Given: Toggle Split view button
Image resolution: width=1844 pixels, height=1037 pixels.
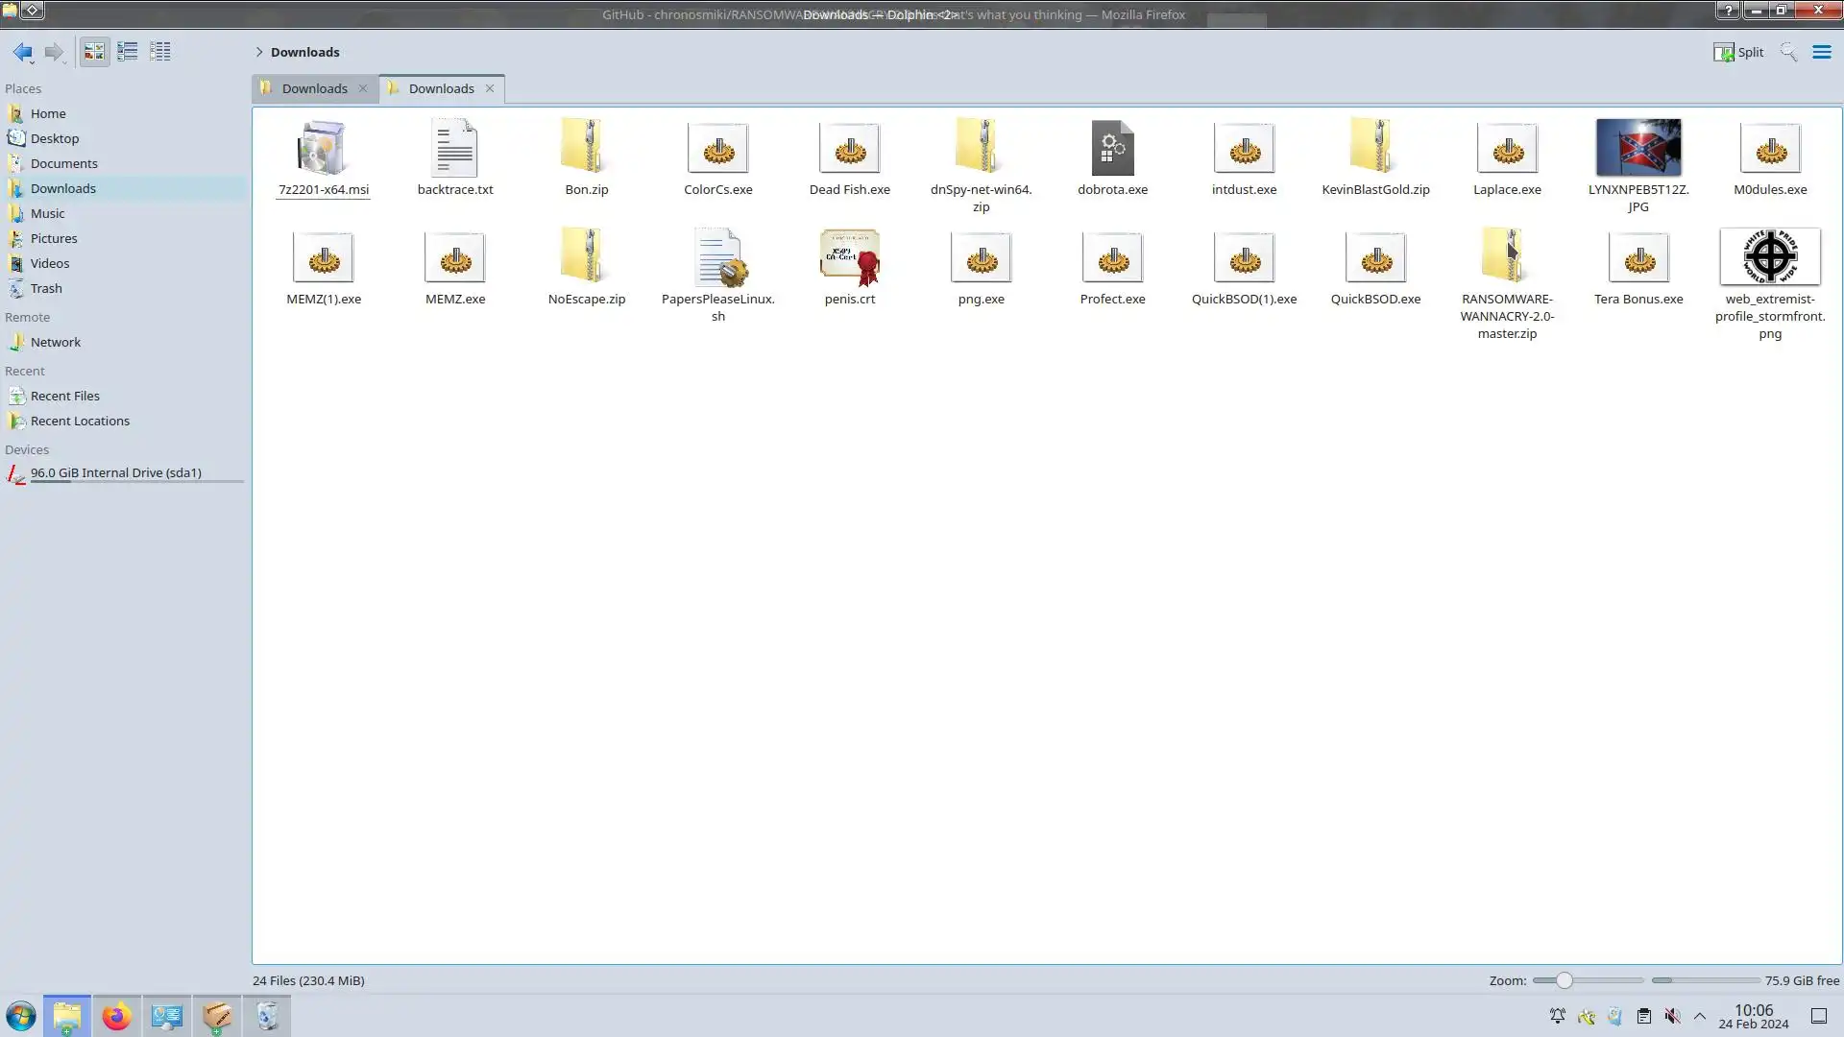Looking at the screenshot, I should [1738, 52].
